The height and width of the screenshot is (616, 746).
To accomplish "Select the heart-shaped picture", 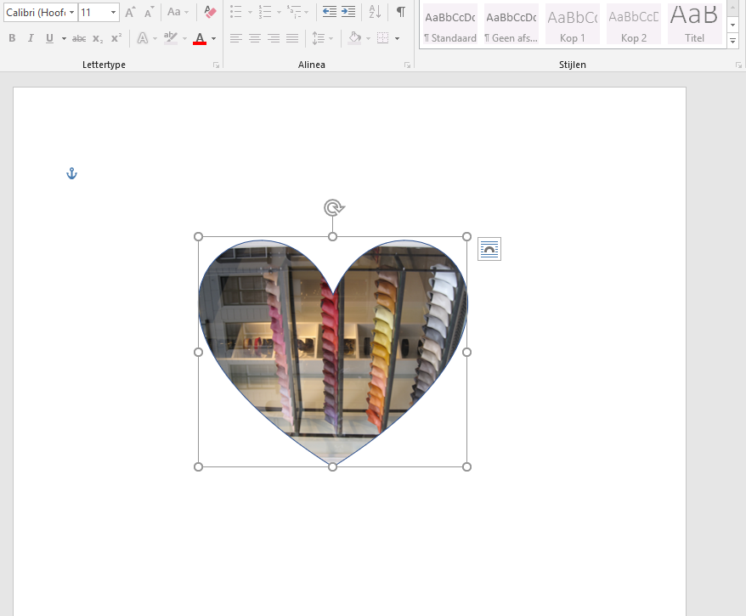I will tap(332, 357).
